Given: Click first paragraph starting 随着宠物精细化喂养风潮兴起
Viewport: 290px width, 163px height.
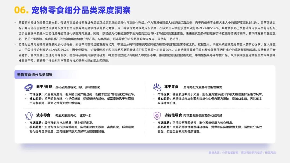Looking at the screenshot, I should (147, 31).
